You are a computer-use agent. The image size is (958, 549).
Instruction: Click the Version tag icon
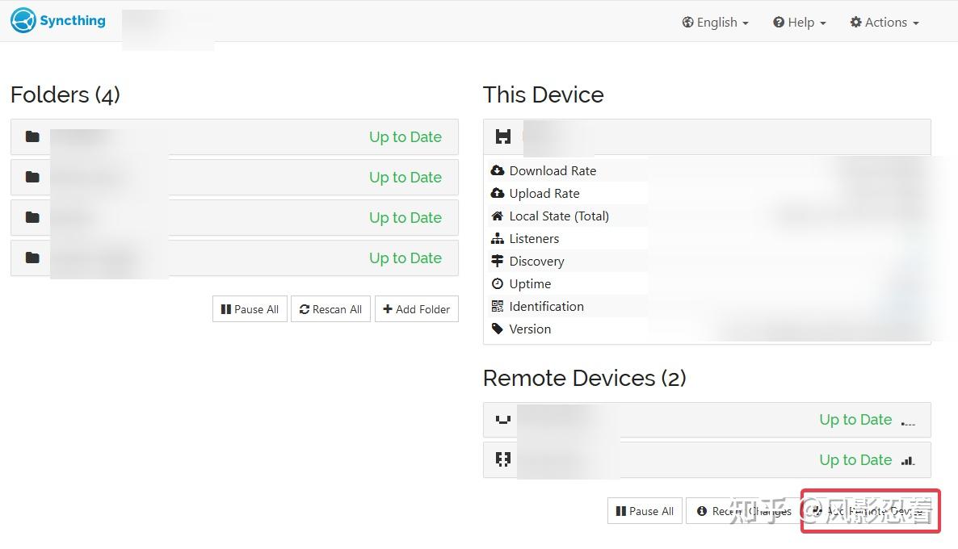pyautogui.click(x=498, y=329)
